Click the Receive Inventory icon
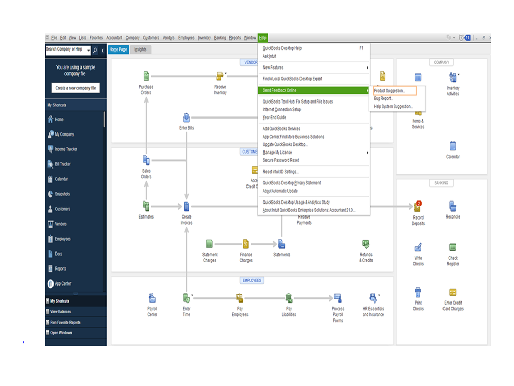Viewport: 514px width, 386px height. pyautogui.click(x=220, y=76)
